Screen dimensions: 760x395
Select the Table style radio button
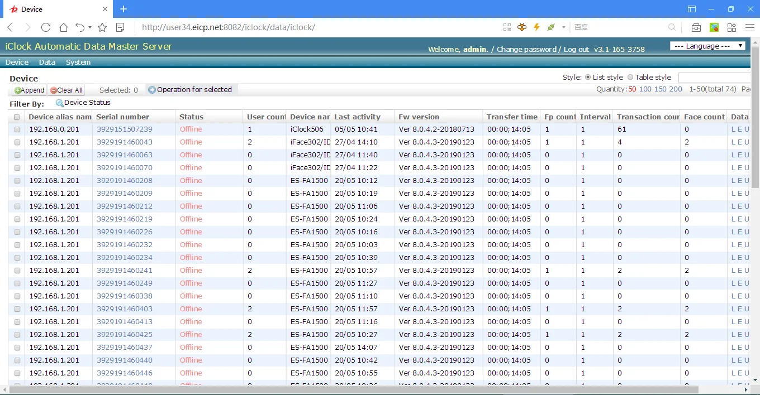630,78
